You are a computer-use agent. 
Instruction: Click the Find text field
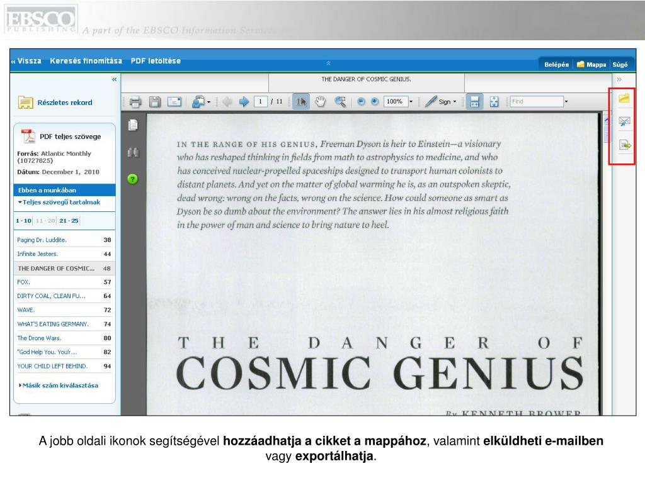pyautogui.click(x=537, y=101)
